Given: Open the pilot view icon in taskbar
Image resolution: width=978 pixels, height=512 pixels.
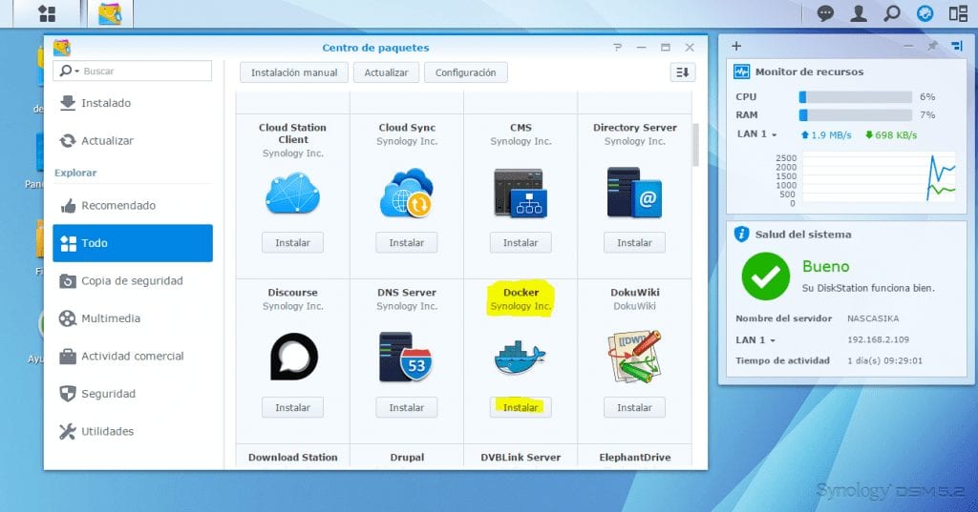Looking at the screenshot, I should 925,13.
